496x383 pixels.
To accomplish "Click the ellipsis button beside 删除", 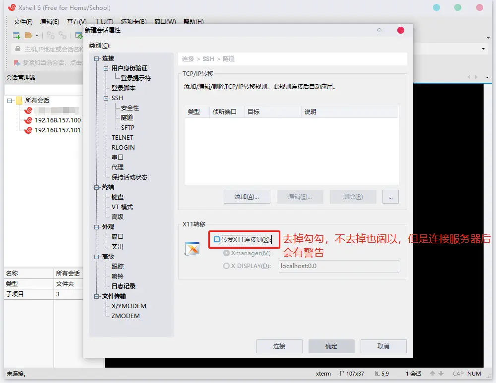I will coord(390,197).
